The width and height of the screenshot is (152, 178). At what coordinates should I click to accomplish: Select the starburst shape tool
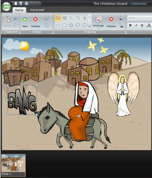pyautogui.click(x=71, y=25)
